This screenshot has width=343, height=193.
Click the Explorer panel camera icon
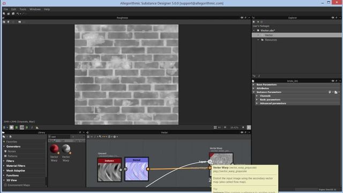tap(333, 18)
